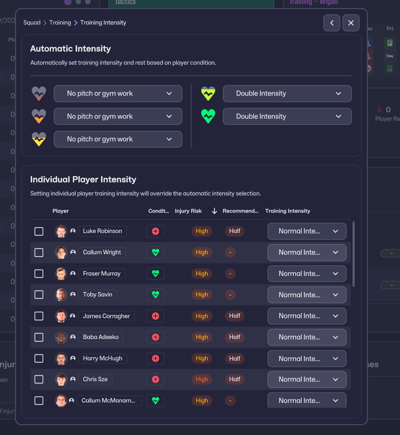Click the bright green full-condition heart icon
Image resolution: width=400 pixels, height=435 pixels.
pyautogui.click(x=208, y=116)
